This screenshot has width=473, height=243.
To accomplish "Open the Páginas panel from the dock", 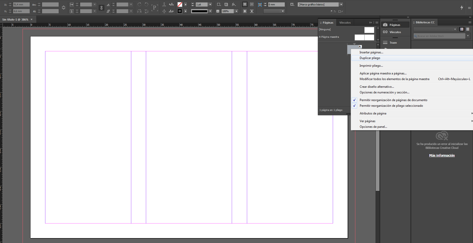I will click(x=395, y=25).
